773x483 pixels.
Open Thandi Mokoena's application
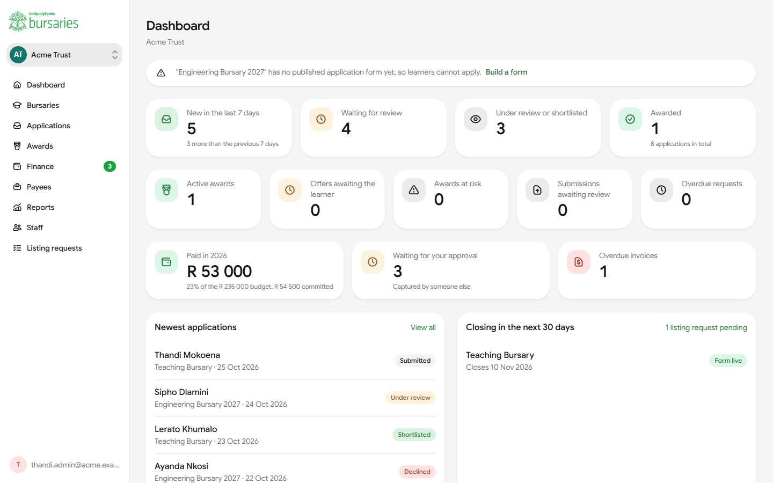coord(295,361)
